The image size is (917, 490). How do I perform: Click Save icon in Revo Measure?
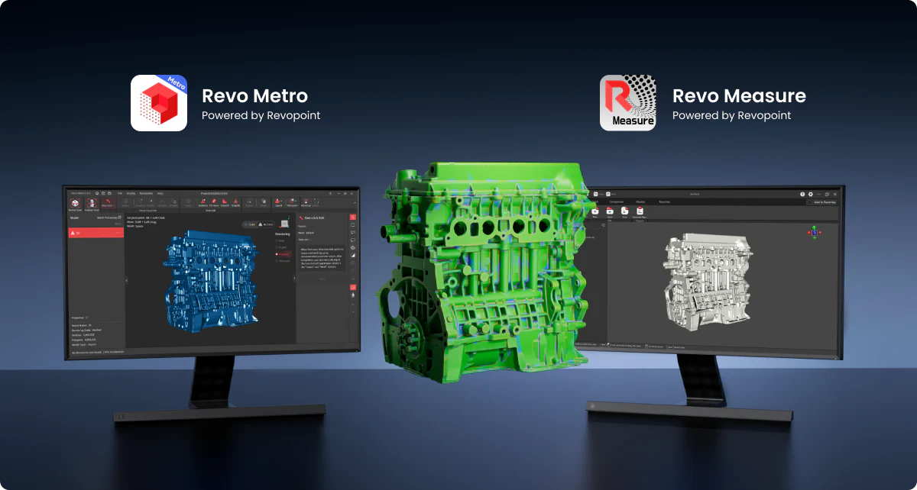(x=624, y=213)
